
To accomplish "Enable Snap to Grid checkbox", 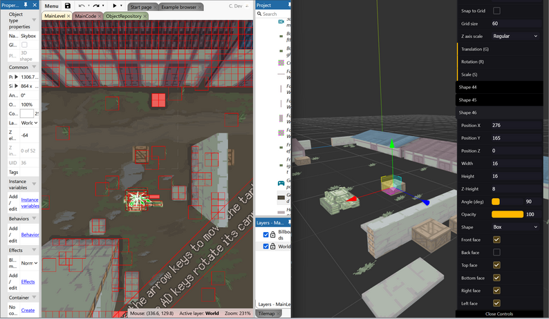I will point(496,11).
